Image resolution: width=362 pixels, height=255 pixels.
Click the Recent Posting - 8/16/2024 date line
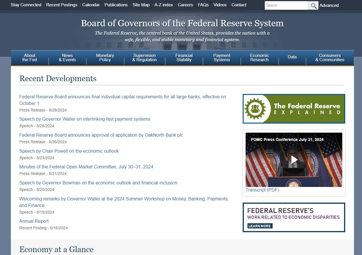(x=43, y=228)
